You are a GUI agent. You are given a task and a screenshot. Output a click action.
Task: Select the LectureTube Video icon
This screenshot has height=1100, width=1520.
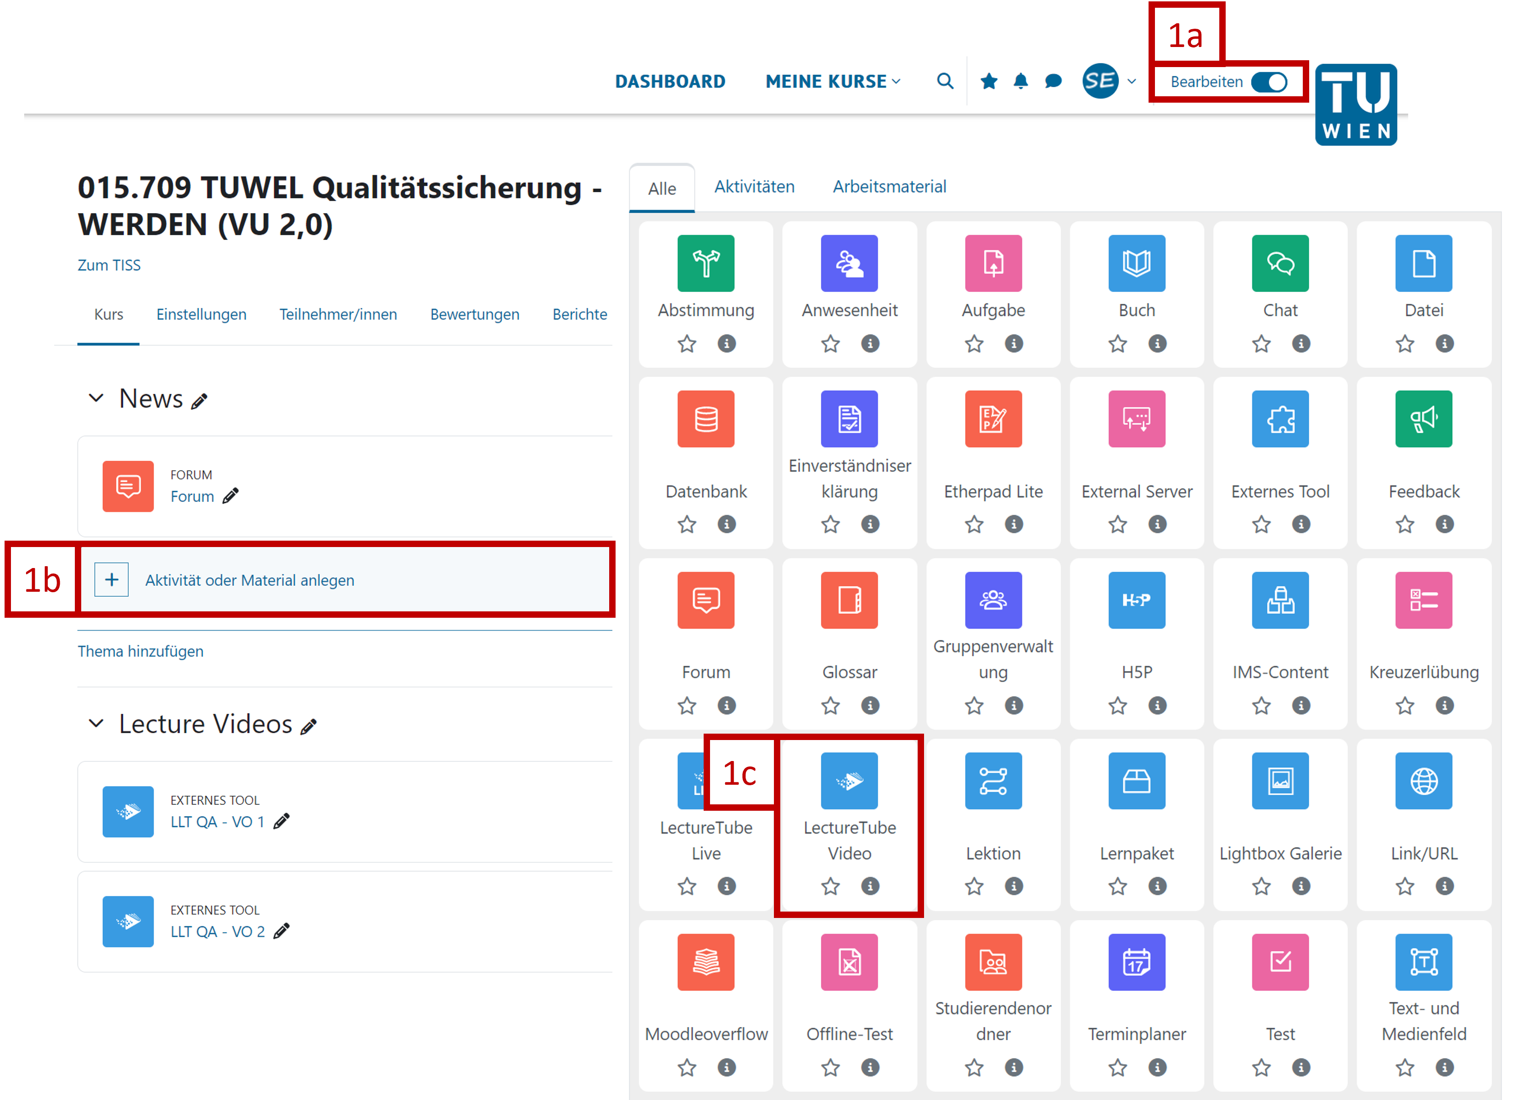click(x=849, y=781)
